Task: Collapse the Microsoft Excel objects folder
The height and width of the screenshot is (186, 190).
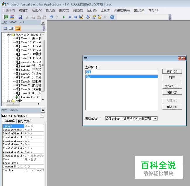Action: coord(8,35)
